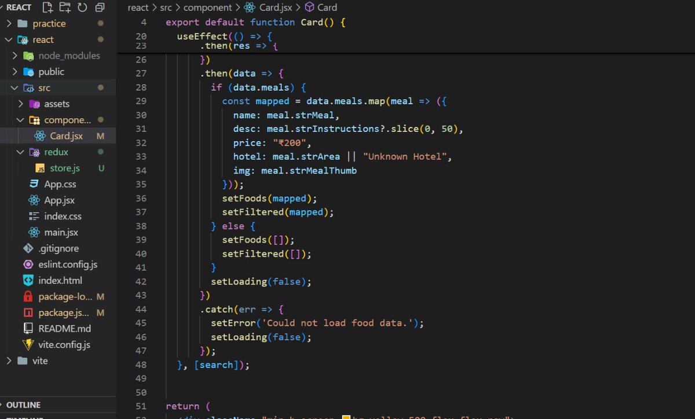Click line number 42 in the gutter
695x419 pixels.
click(x=141, y=281)
